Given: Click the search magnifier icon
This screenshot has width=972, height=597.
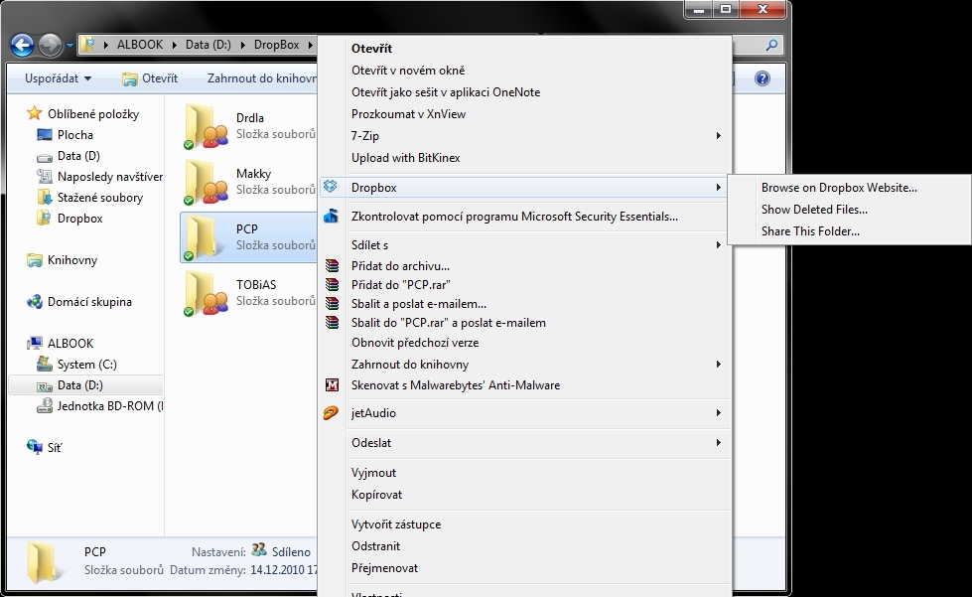Looking at the screenshot, I should point(771,45).
